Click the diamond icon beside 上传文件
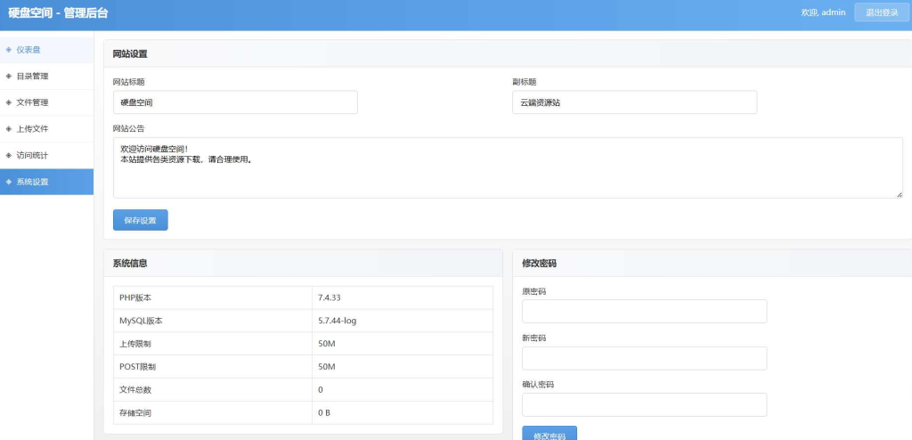 9,128
